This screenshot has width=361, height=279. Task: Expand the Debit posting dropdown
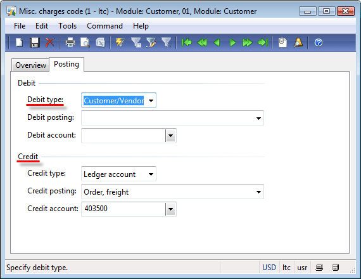pyautogui.click(x=258, y=119)
